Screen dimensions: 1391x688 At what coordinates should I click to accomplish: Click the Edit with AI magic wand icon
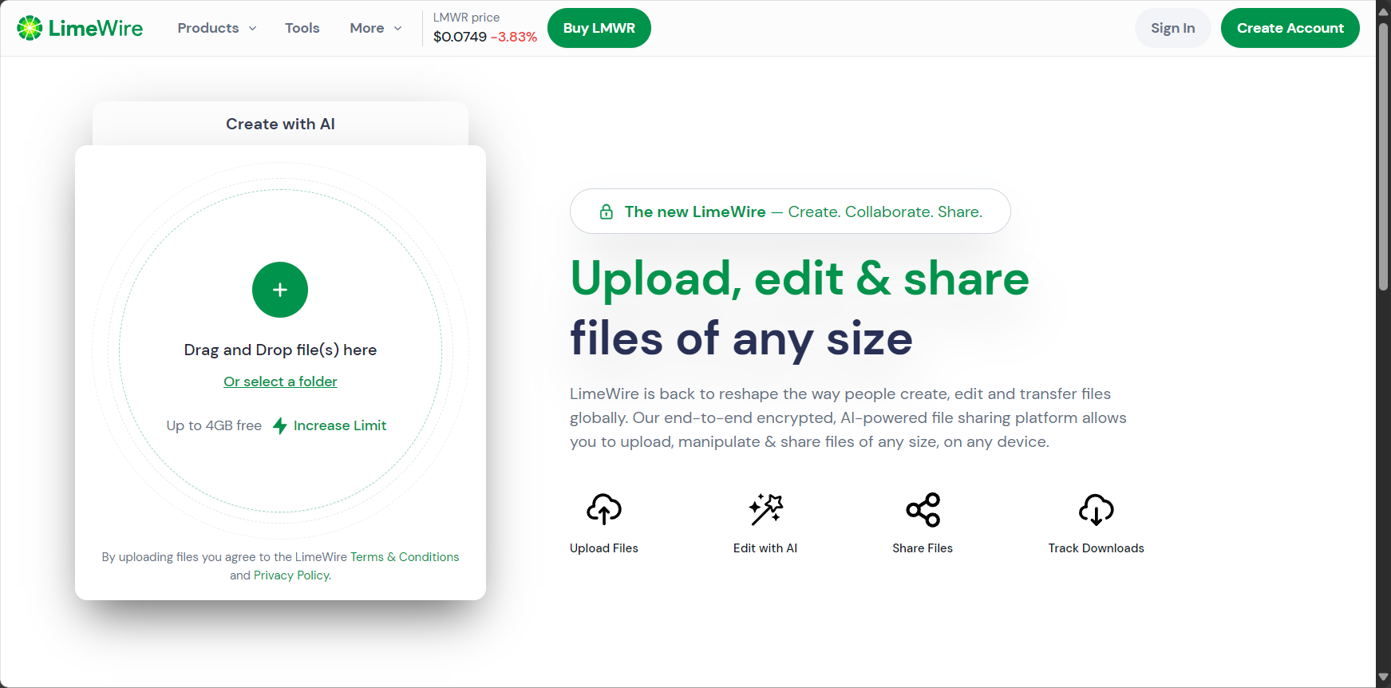click(765, 509)
